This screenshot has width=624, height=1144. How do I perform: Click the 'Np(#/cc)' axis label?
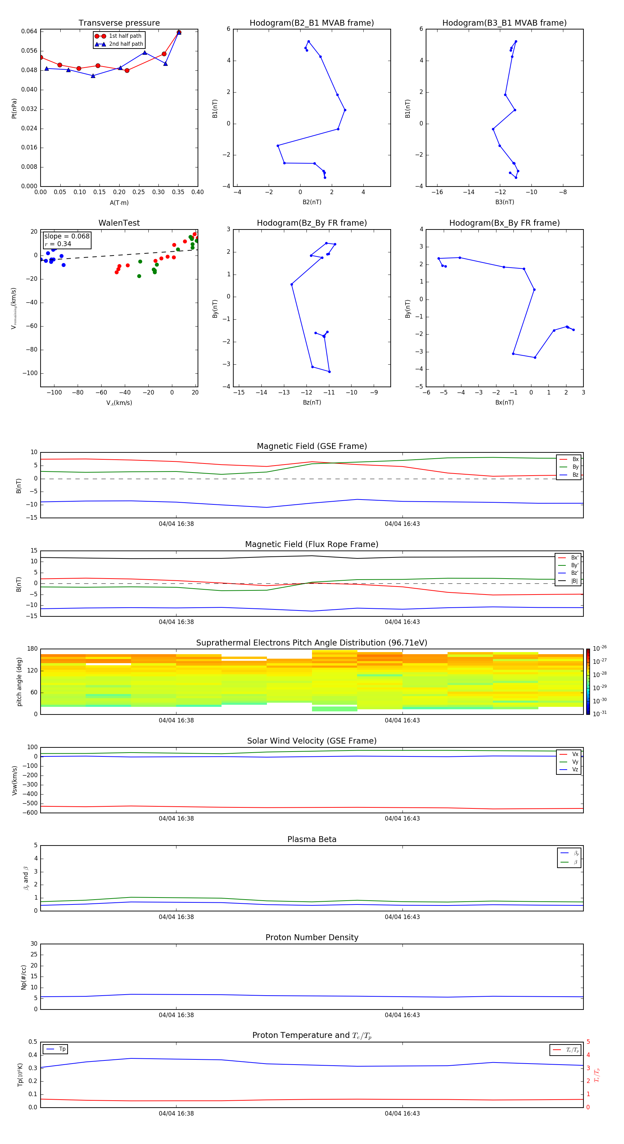coord(24,977)
